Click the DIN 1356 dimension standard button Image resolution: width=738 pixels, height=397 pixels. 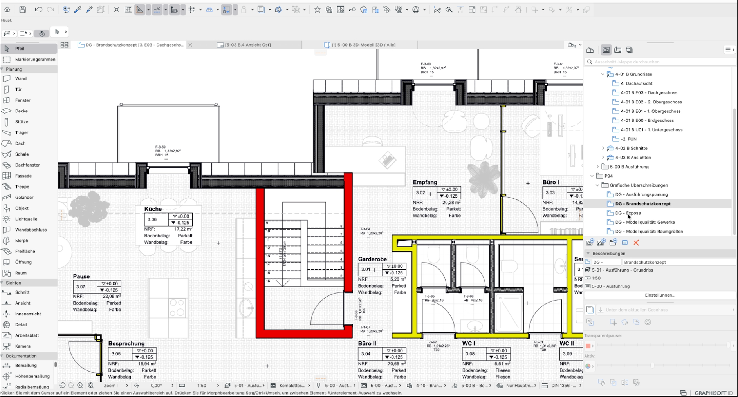click(x=562, y=386)
